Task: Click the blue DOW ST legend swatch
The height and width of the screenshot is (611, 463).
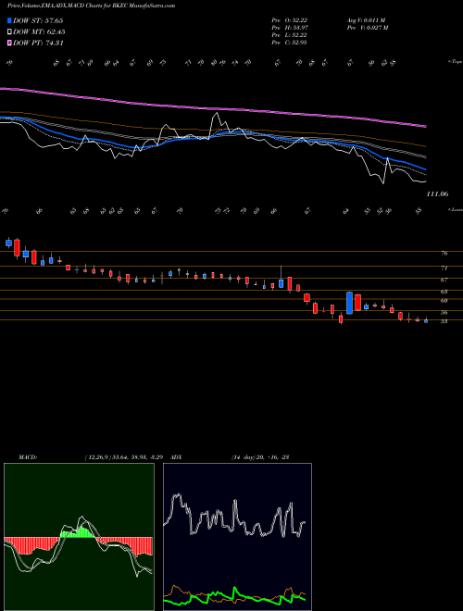Action: 9,20
